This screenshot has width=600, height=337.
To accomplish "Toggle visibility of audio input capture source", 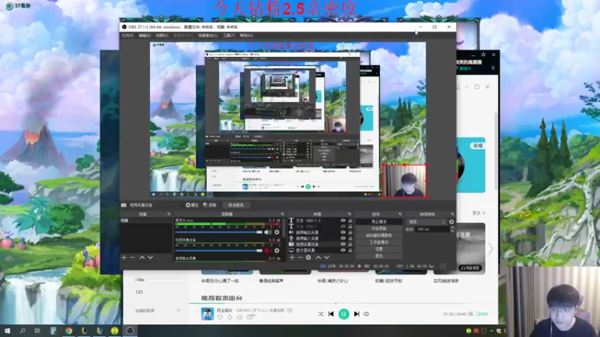I will [343, 238].
